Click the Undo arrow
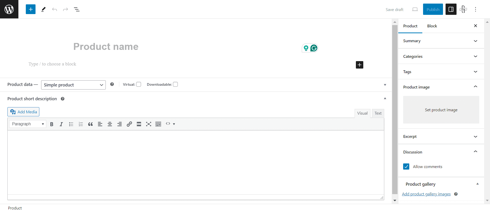The image size is (490, 211). (54, 9)
